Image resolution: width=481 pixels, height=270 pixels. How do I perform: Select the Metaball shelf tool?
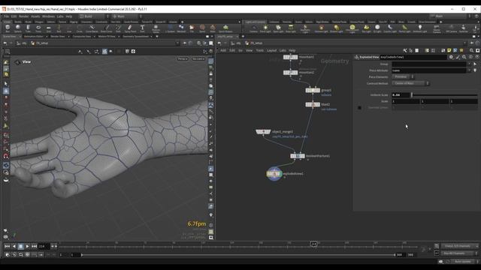pyautogui.click(x=181, y=28)
